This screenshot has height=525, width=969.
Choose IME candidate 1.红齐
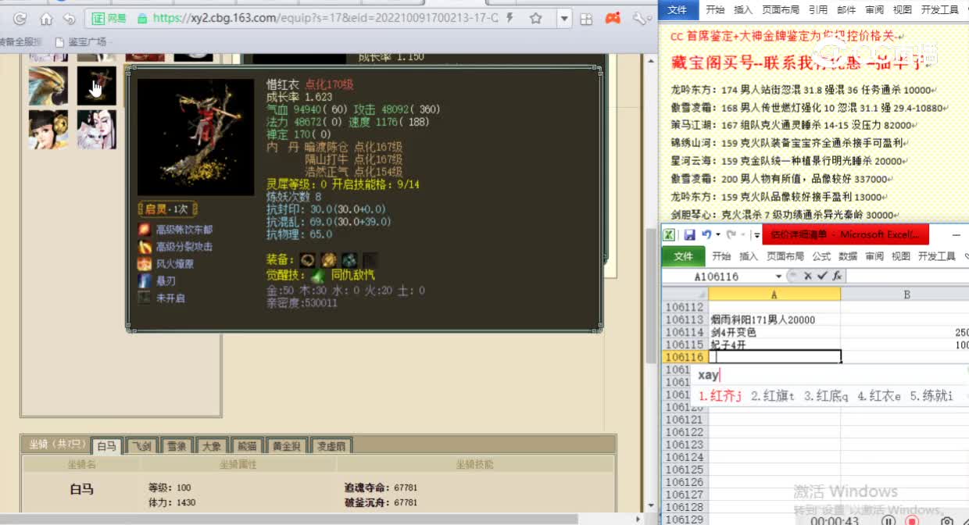click(719, 397)
